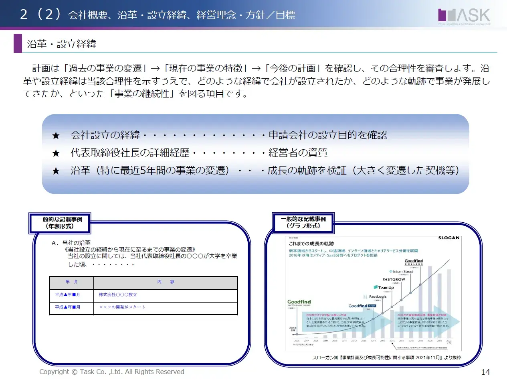
Task: Click the table cell 株式会社○○○設立
Action: 166,295
